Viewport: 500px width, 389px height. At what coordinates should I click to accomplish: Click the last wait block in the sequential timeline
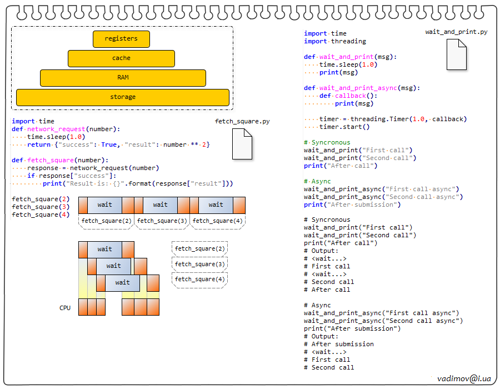216,205
